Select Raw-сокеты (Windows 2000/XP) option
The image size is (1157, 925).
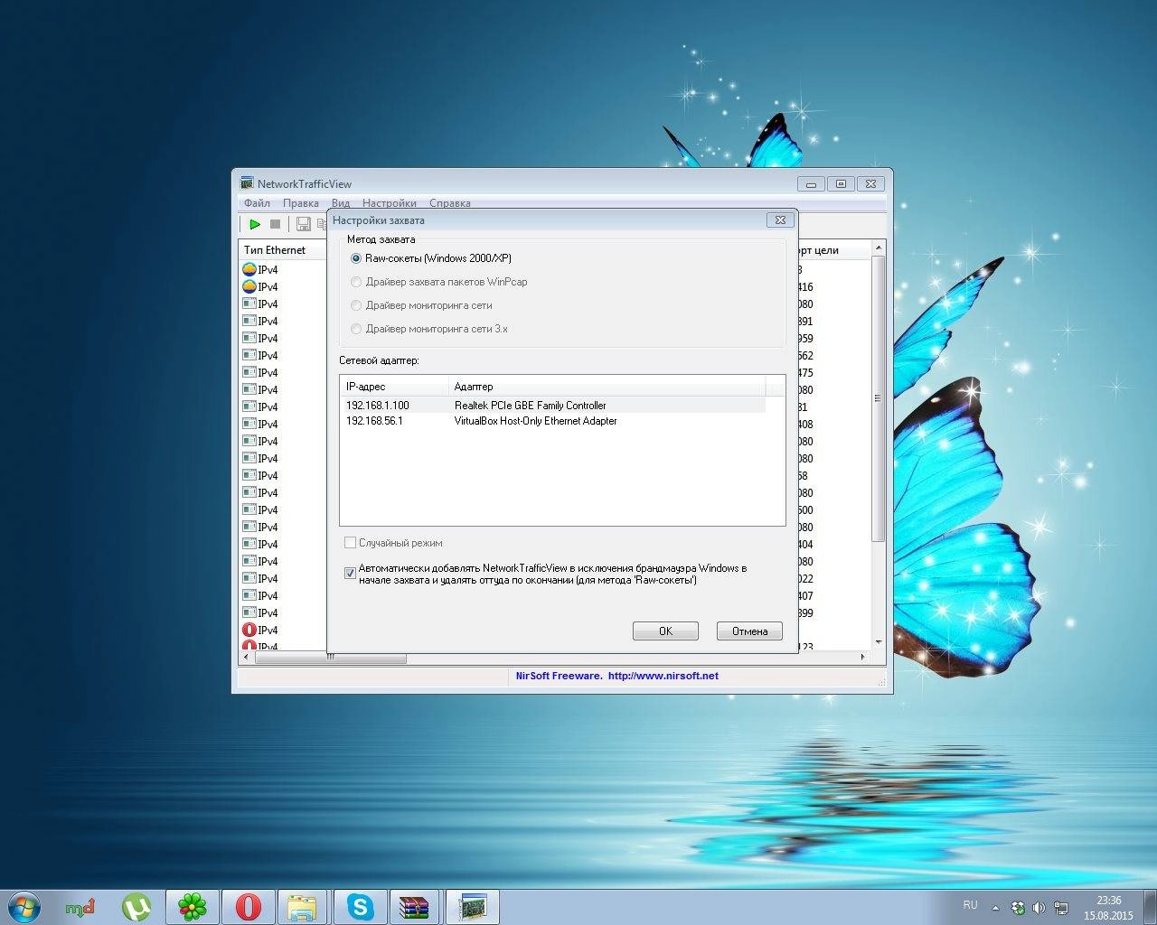pos(431,258)
